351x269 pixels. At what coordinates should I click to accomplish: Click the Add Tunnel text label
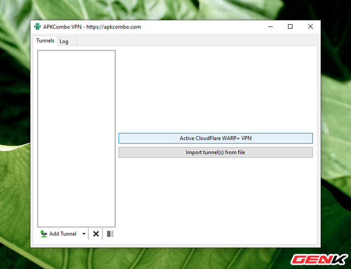point(63,234)
